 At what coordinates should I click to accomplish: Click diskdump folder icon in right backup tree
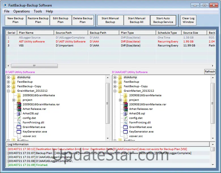[x=120, y=77]
